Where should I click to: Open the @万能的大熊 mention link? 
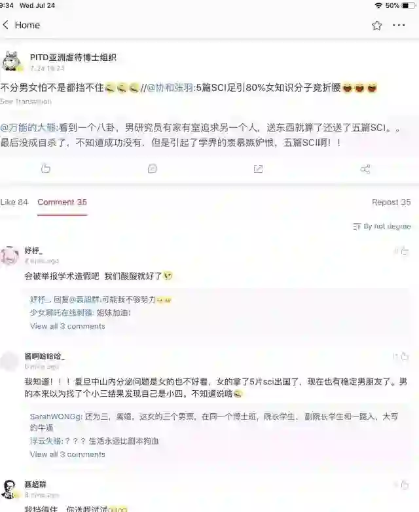coord(29,128)
